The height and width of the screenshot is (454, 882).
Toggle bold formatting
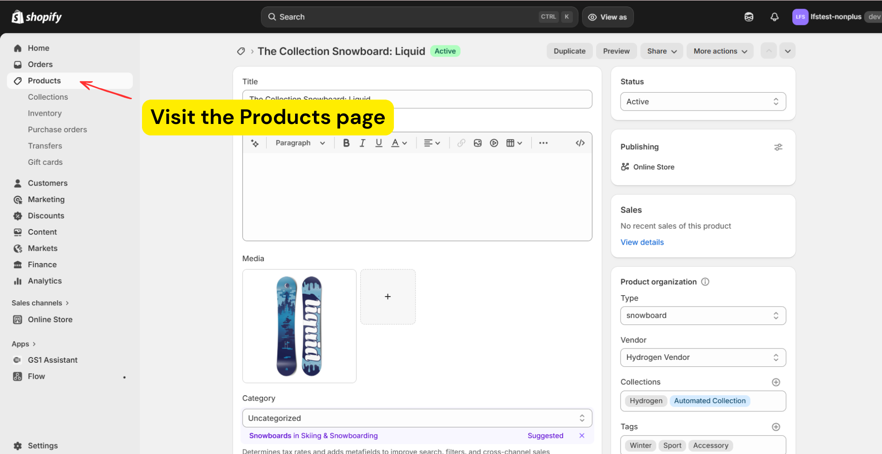coord(346,143)
